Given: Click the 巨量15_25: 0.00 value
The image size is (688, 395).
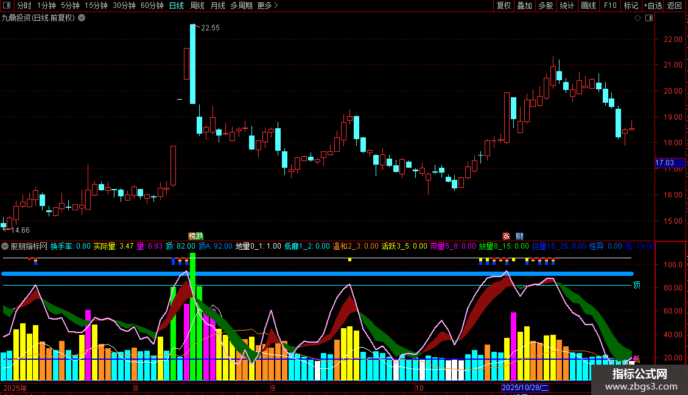Looking at the screenshot, I should coord(559,246).
